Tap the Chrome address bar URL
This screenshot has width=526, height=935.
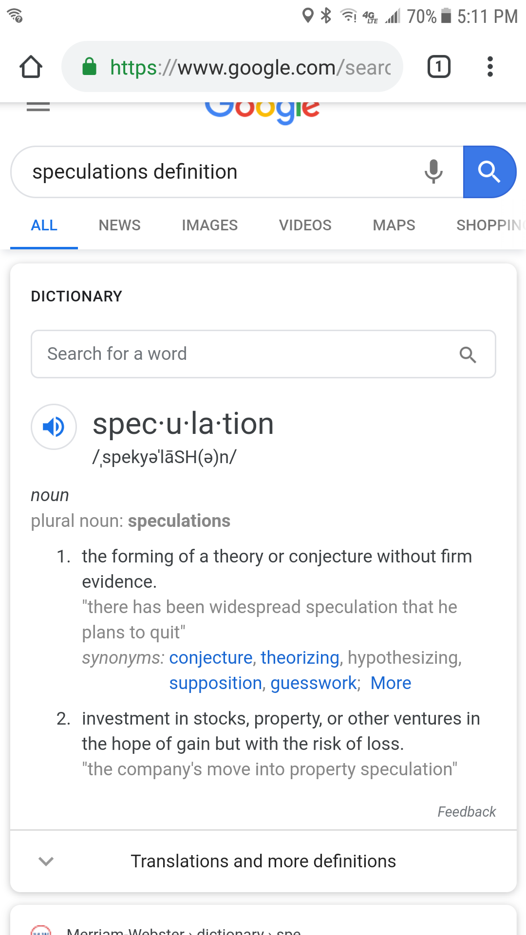pos(250,67)
